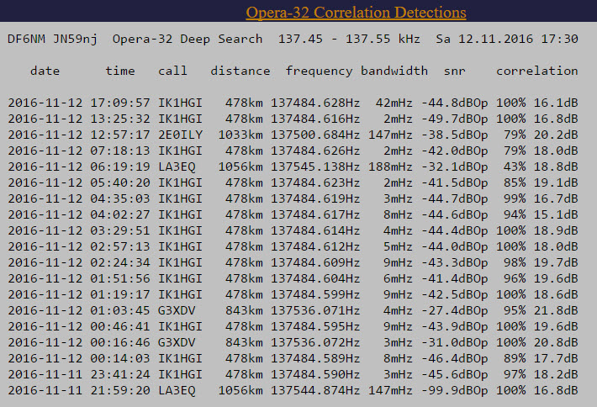The width and height of the screenshot is (597, 407).
Task: Click the frequency '137484.604Hz'
Action: (315, 278)
